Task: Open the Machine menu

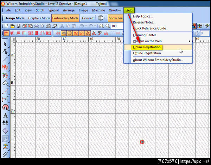Action: [98, 10]
